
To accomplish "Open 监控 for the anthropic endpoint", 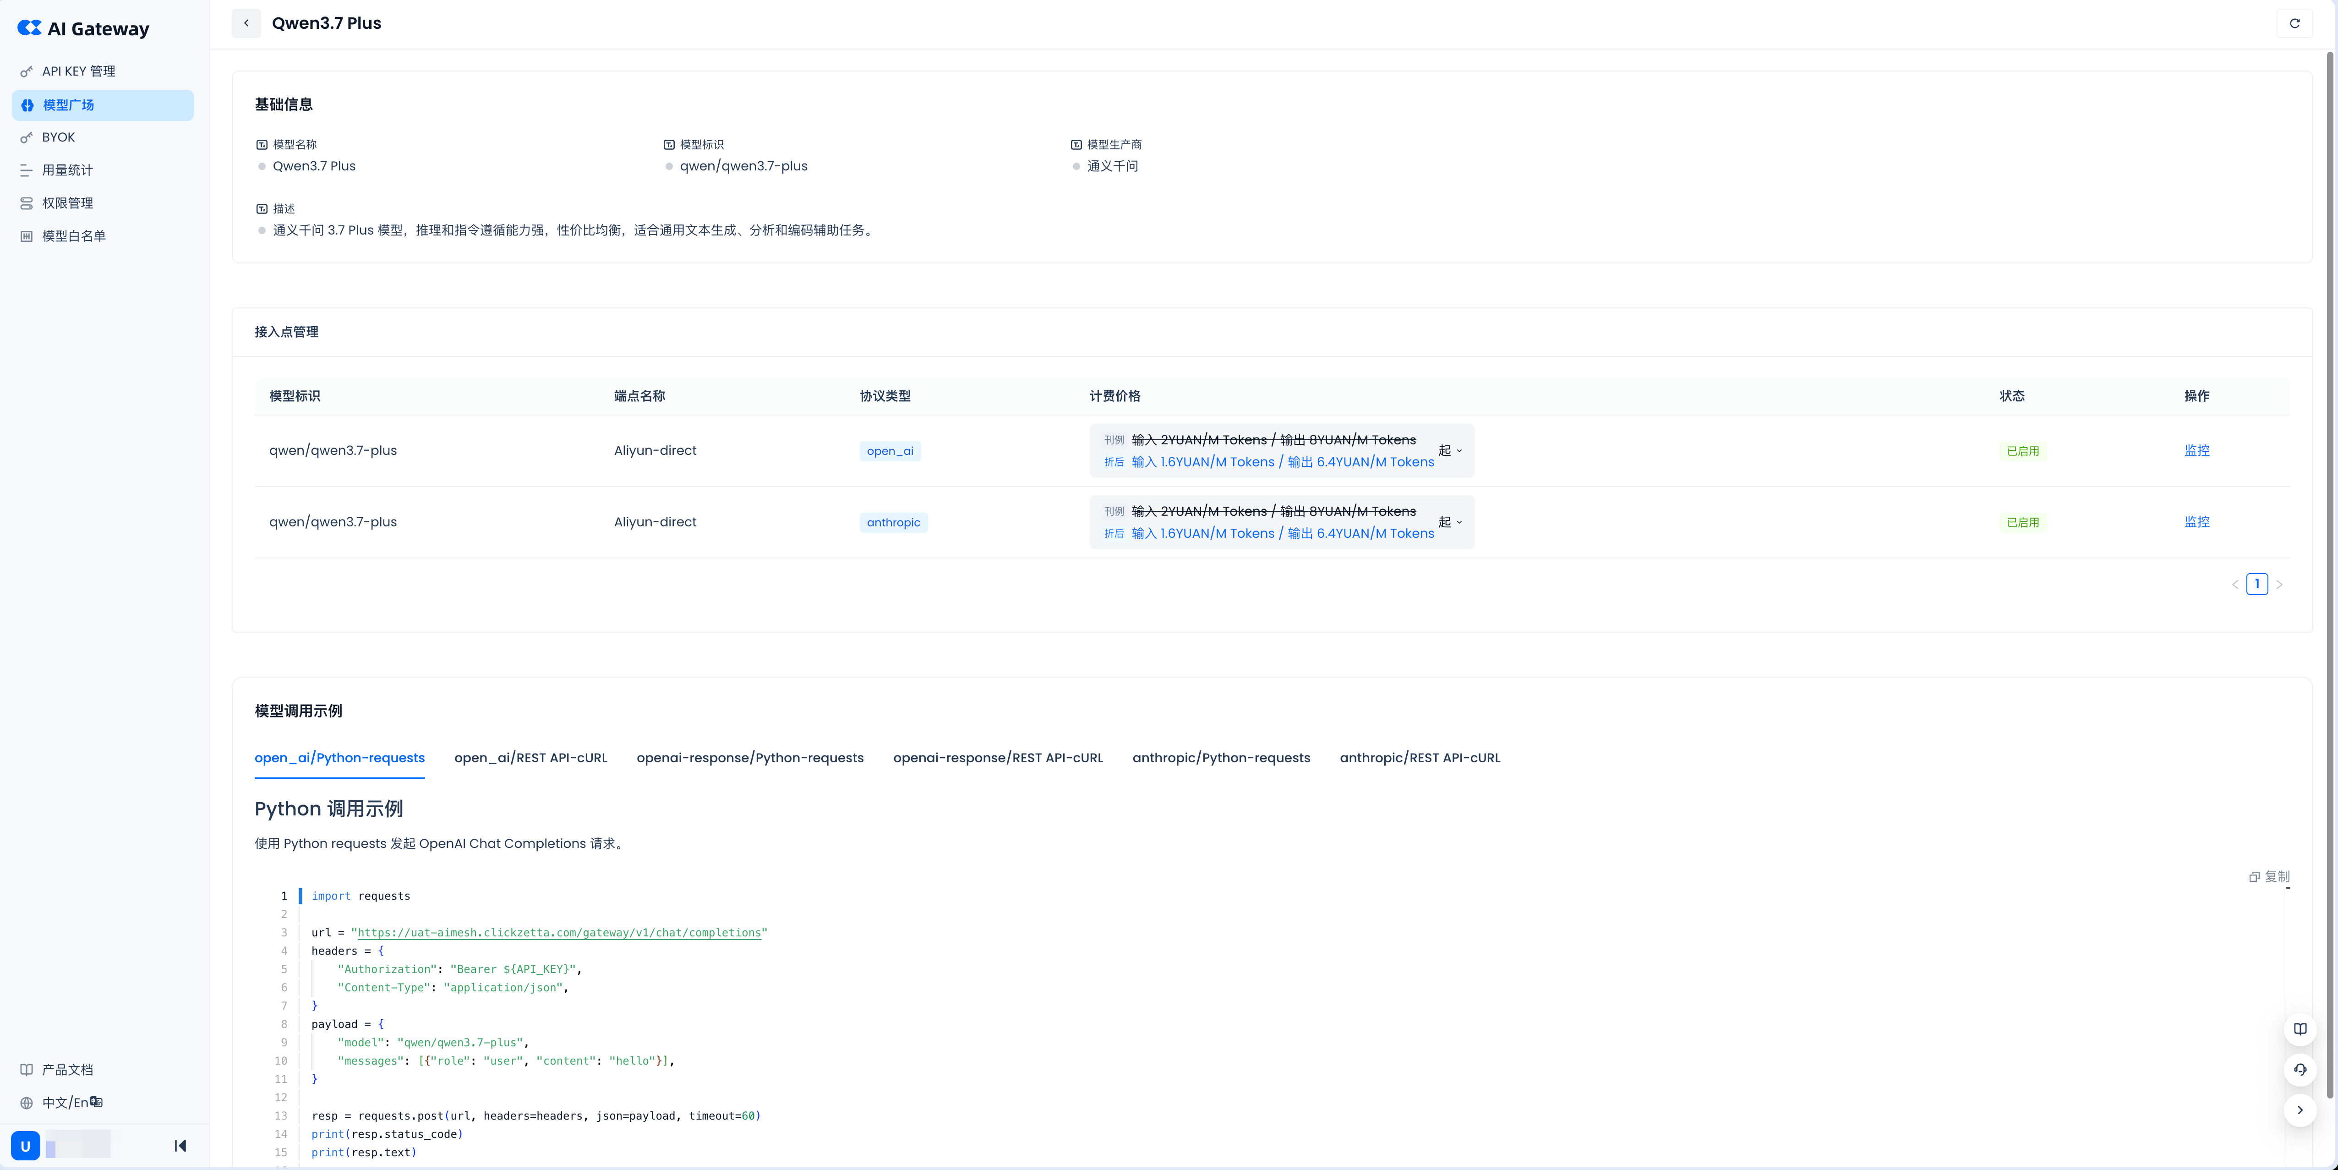I will (2196, 522).
